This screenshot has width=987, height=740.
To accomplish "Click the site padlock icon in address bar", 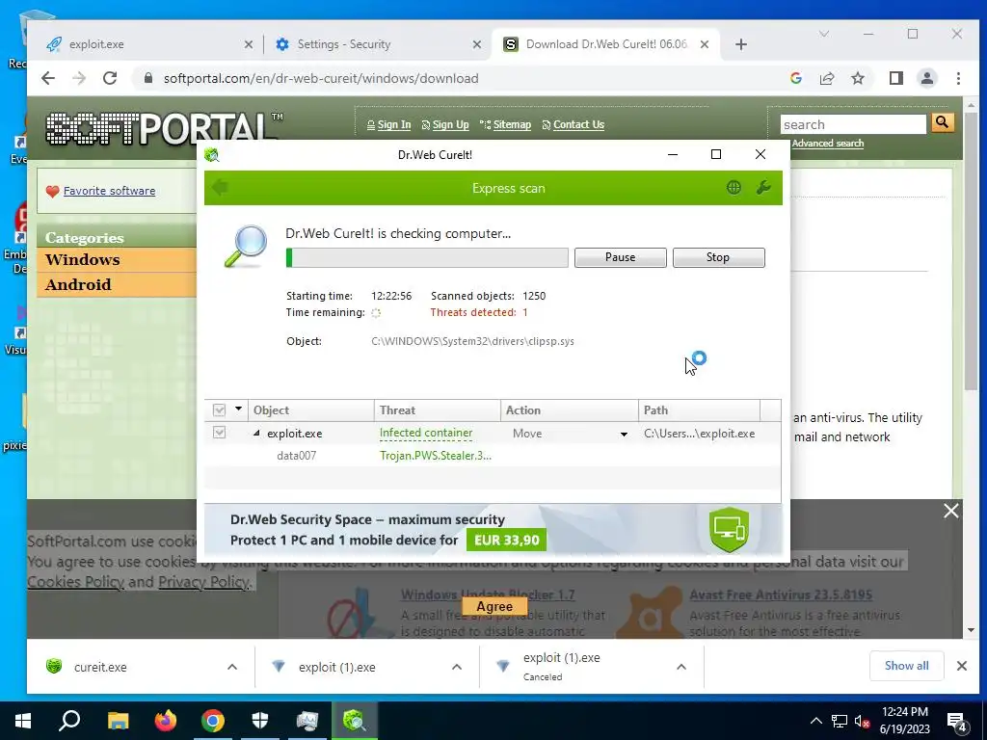I will [148, 78].
